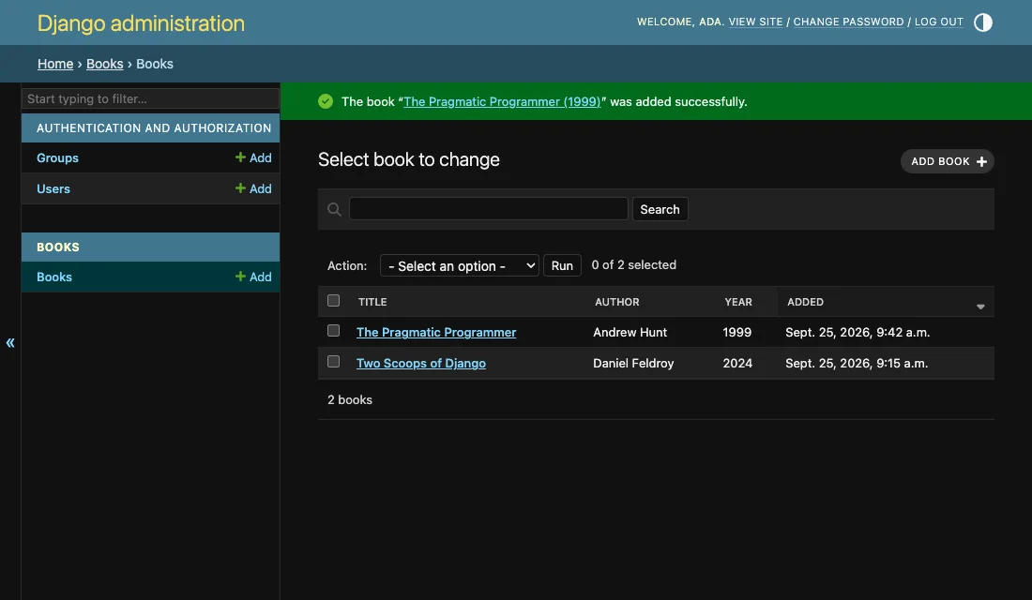This screenshot has width=1032, height=600.
Task: Collapse the sidebar with the double-chevron
Action: pos(10,343)
